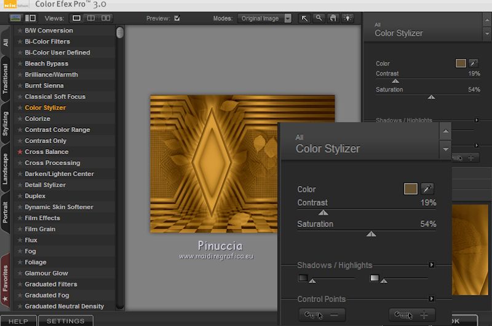Toggle favorite star for Cross Balance
492x326 pixels.
point(20,152)
